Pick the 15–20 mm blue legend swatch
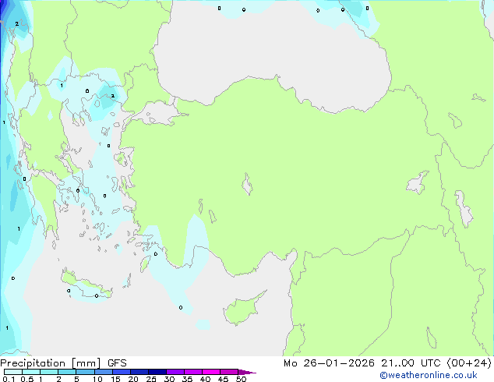 tap(122, 372)
